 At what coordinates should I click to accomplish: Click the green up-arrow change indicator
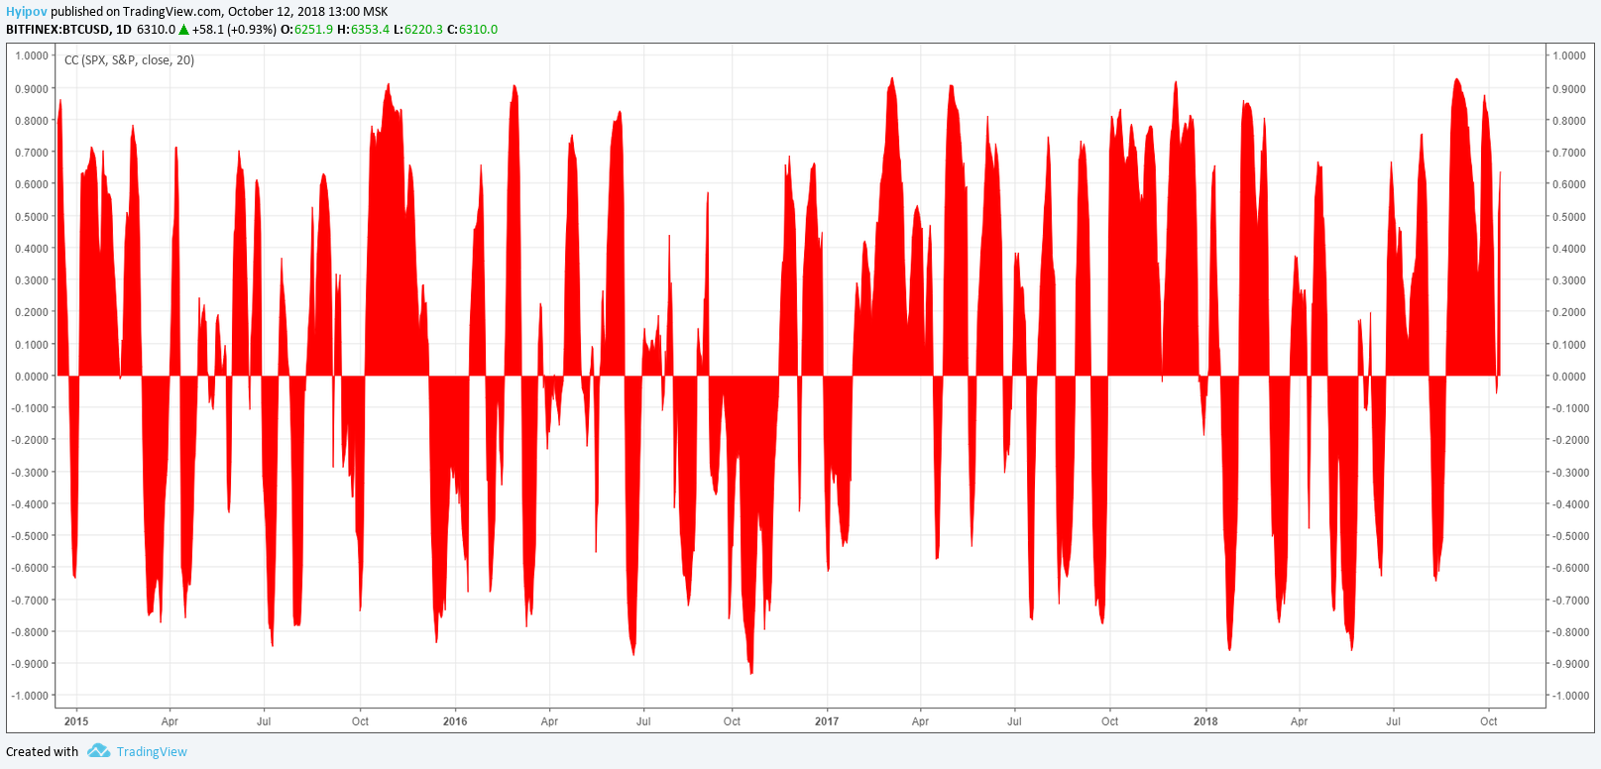[183, 30]
